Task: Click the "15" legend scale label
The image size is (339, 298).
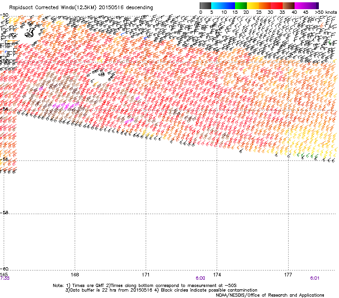Action: [235, 12]
